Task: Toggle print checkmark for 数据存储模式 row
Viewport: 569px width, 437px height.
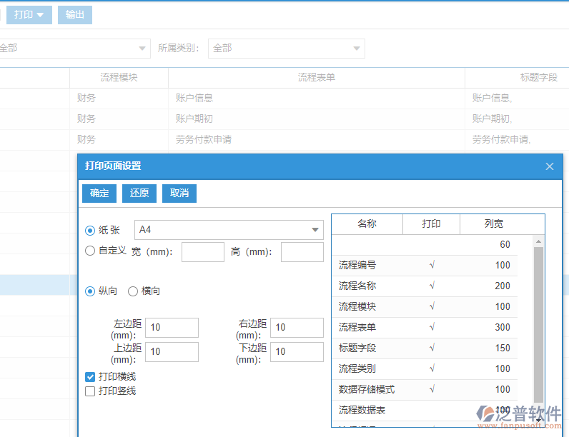Action: click(x=431, y=390)
